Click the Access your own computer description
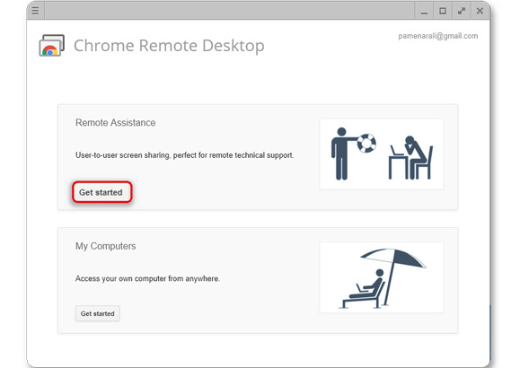Screen dimensions: 520x368 point(147,278)
